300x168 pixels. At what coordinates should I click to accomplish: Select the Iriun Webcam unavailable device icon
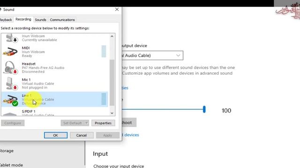pos(11,38)
